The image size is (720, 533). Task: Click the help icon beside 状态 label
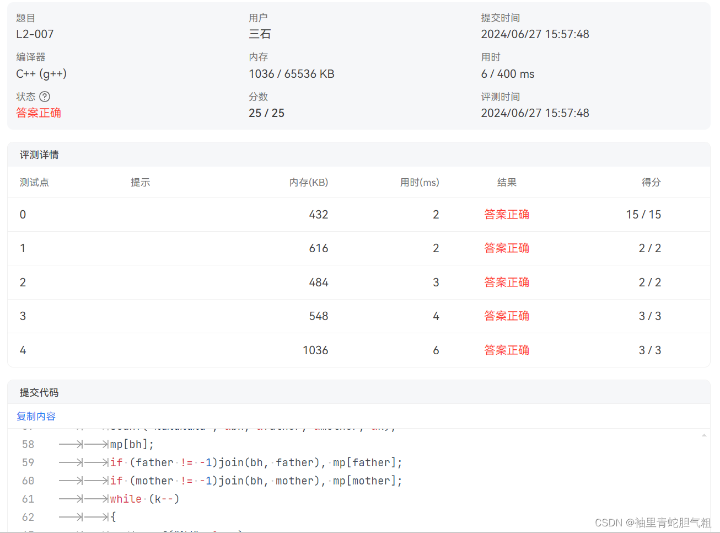pyautogui.click(x=44, y=96)
